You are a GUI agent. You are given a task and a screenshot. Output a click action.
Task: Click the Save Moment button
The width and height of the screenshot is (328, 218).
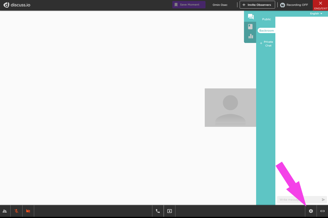coord(189,5)
